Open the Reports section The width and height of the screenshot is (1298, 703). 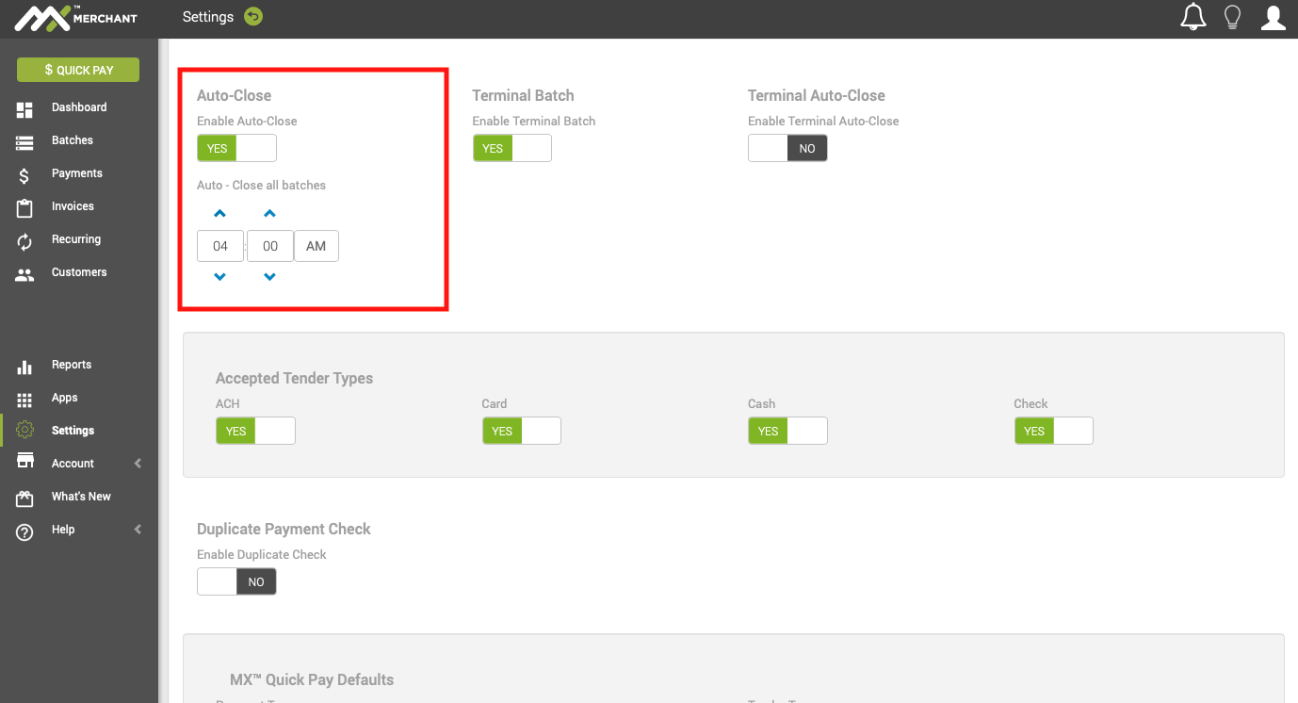pyautogui.click(x=72, y=364)
